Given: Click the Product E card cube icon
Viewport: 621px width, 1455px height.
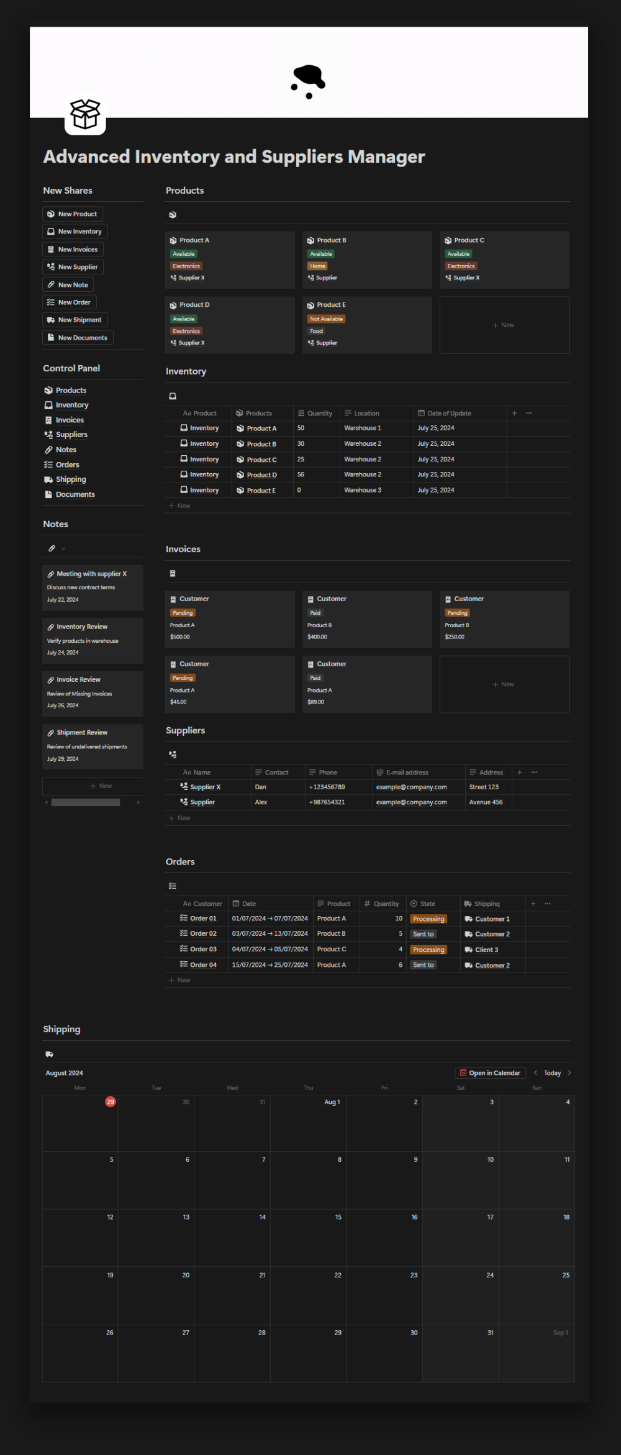Looking at the screenshot, I should click(x=310, y=306).
